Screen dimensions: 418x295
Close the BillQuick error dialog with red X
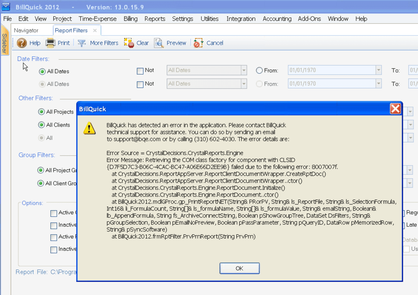pyautogui.click(x=395, y=109)
